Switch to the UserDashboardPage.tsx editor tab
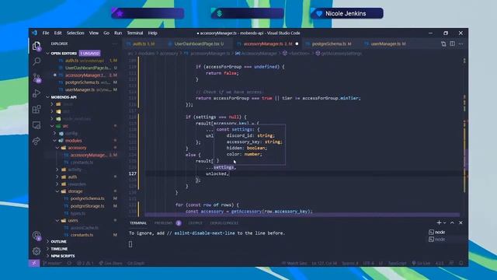This screenshot has width=497, height=280. pos(199,44)
